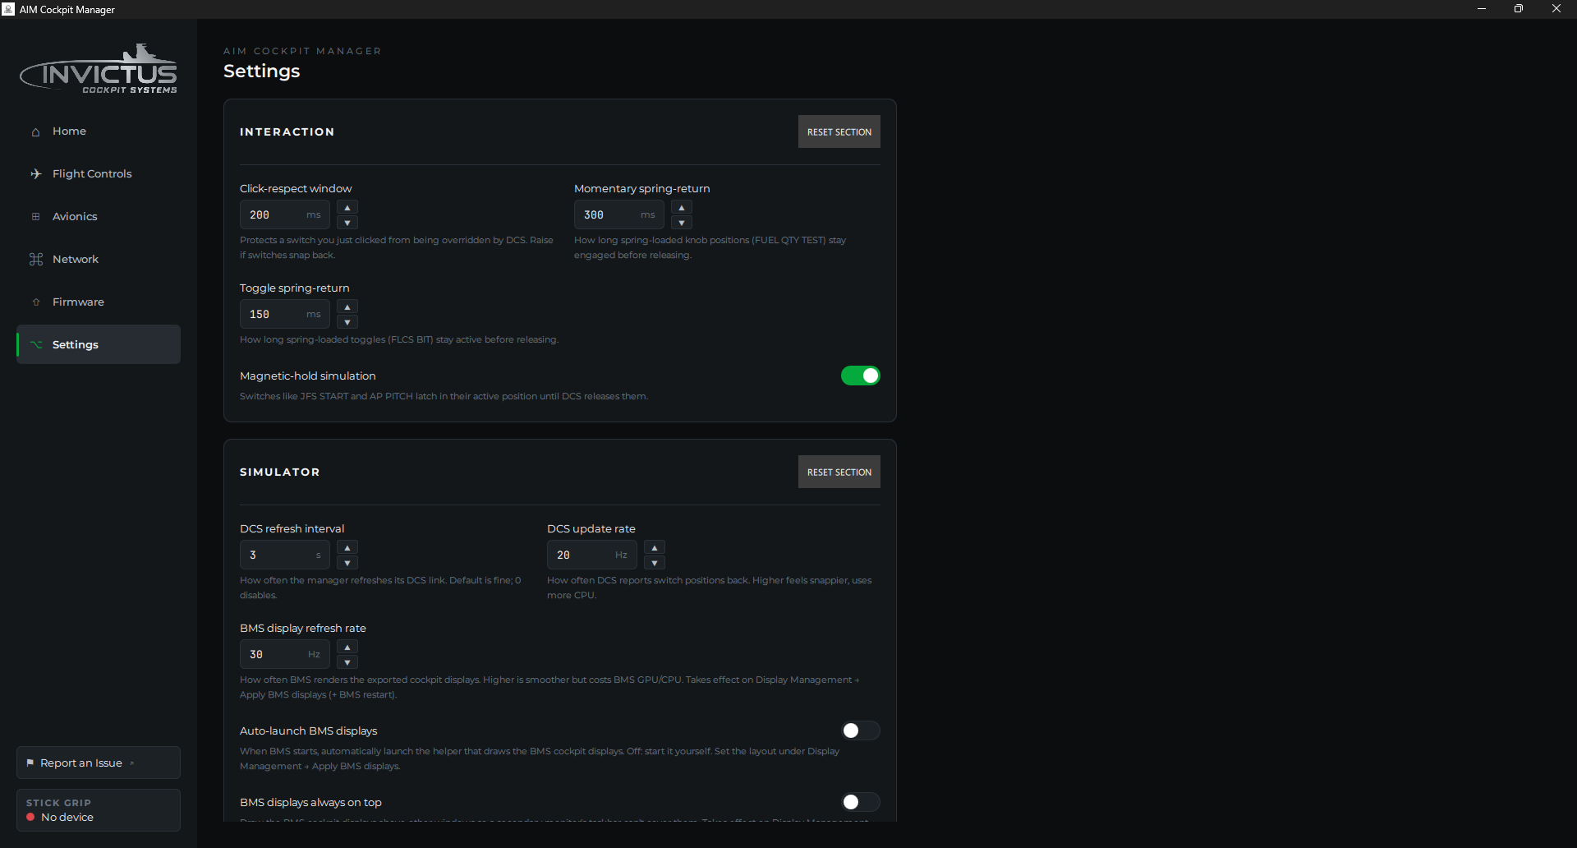Image resolution: width=1577 pixels, height=848 pixels.
Task: Click the Settings page heading
Action: (262, 71)
